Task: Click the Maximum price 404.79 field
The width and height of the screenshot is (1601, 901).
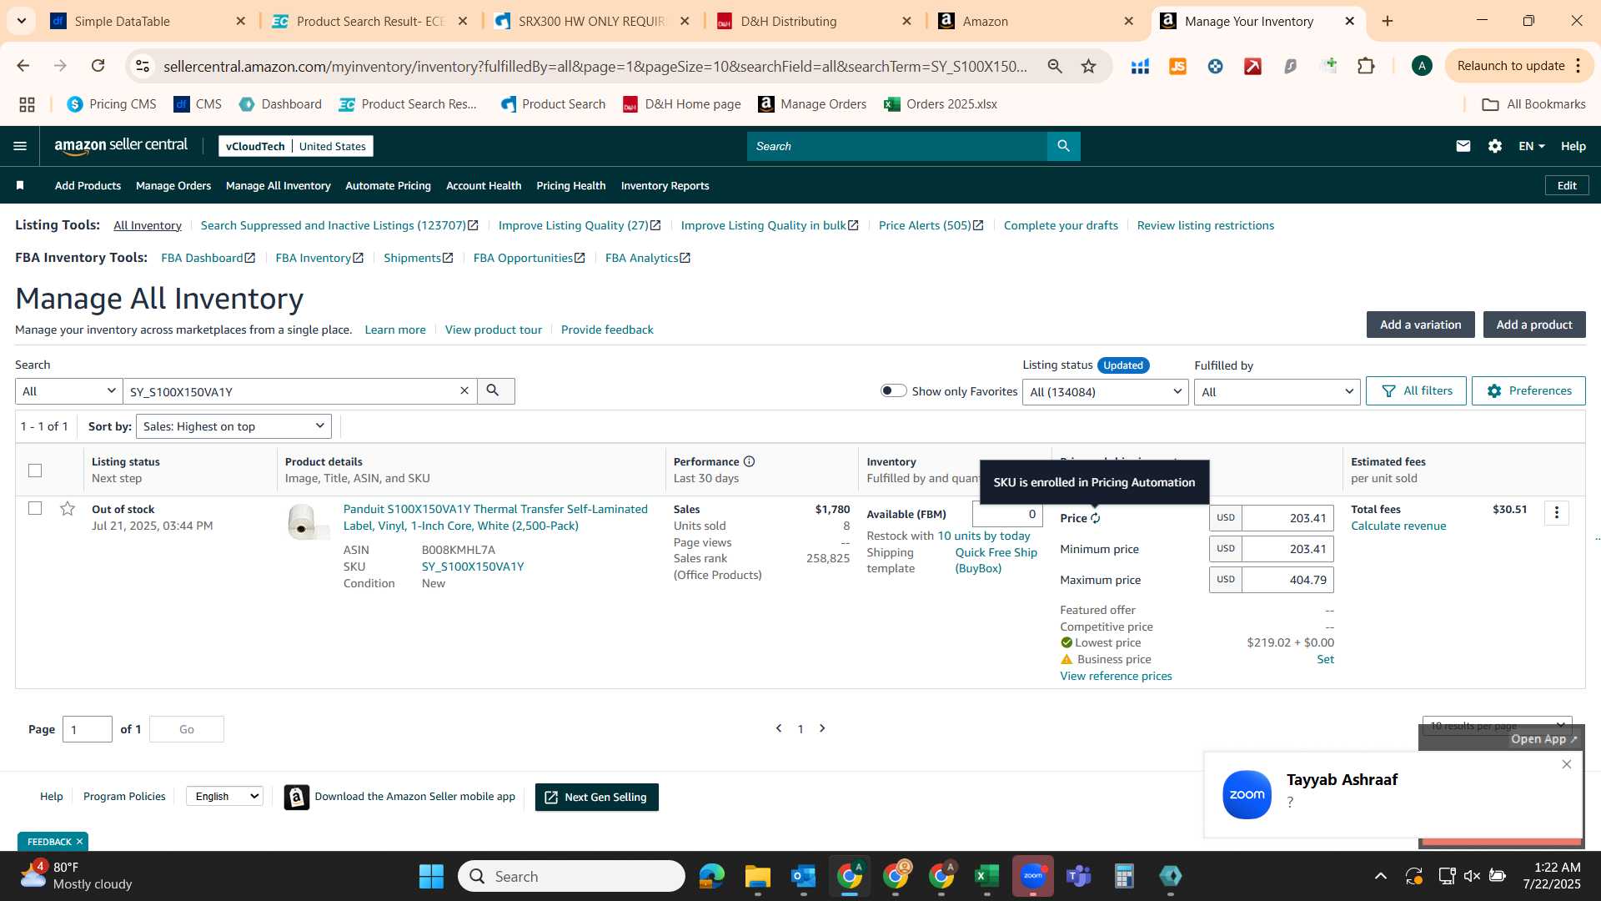Action: (1287, 580)
